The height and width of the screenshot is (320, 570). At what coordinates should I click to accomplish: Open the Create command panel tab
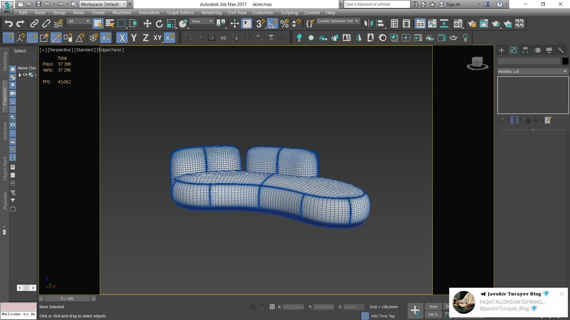(x=501, y=50)
